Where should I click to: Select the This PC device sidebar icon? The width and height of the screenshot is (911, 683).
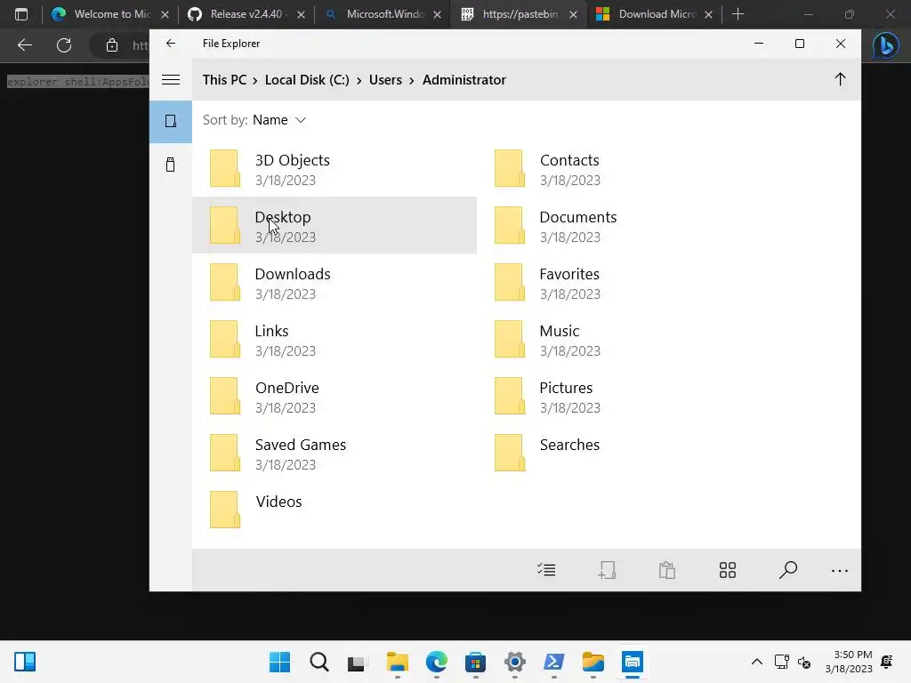tap(170, 121)
